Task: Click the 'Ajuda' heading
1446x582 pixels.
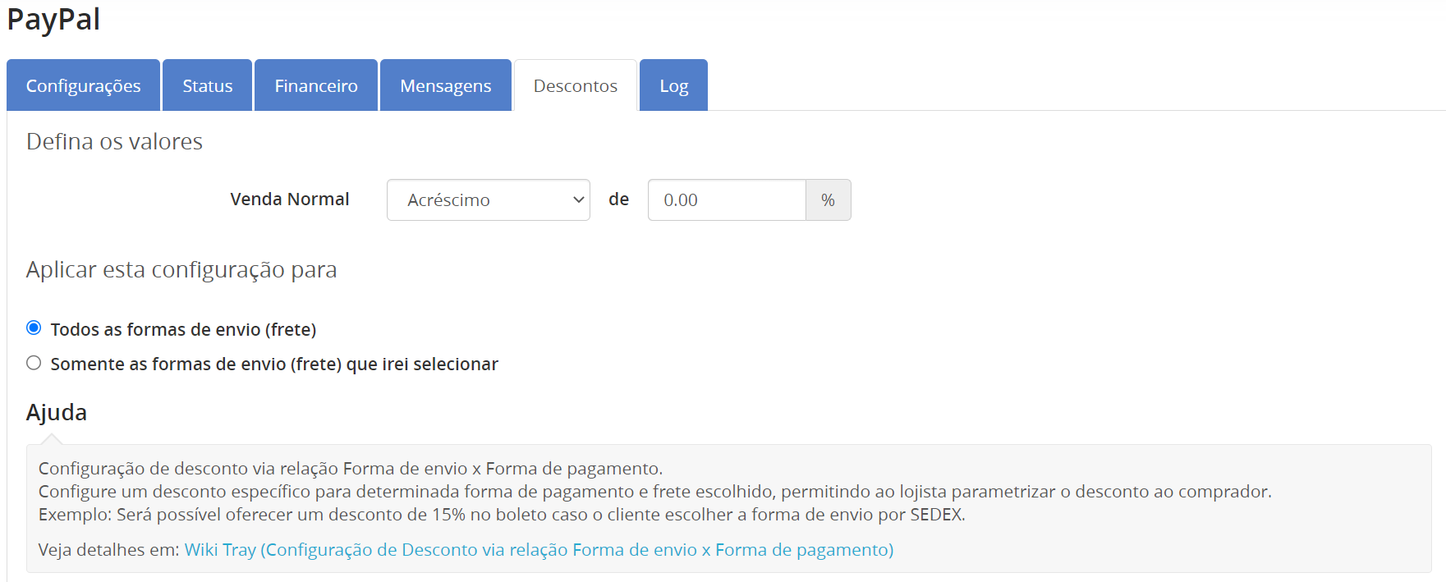Action: tap(57, 412)
